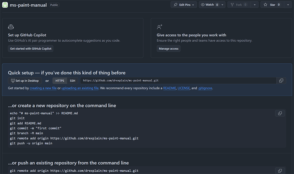This screenshot has width=294, height=174.
Task: Click the add-person icon in access card
Action: click(x=160, y=27)
